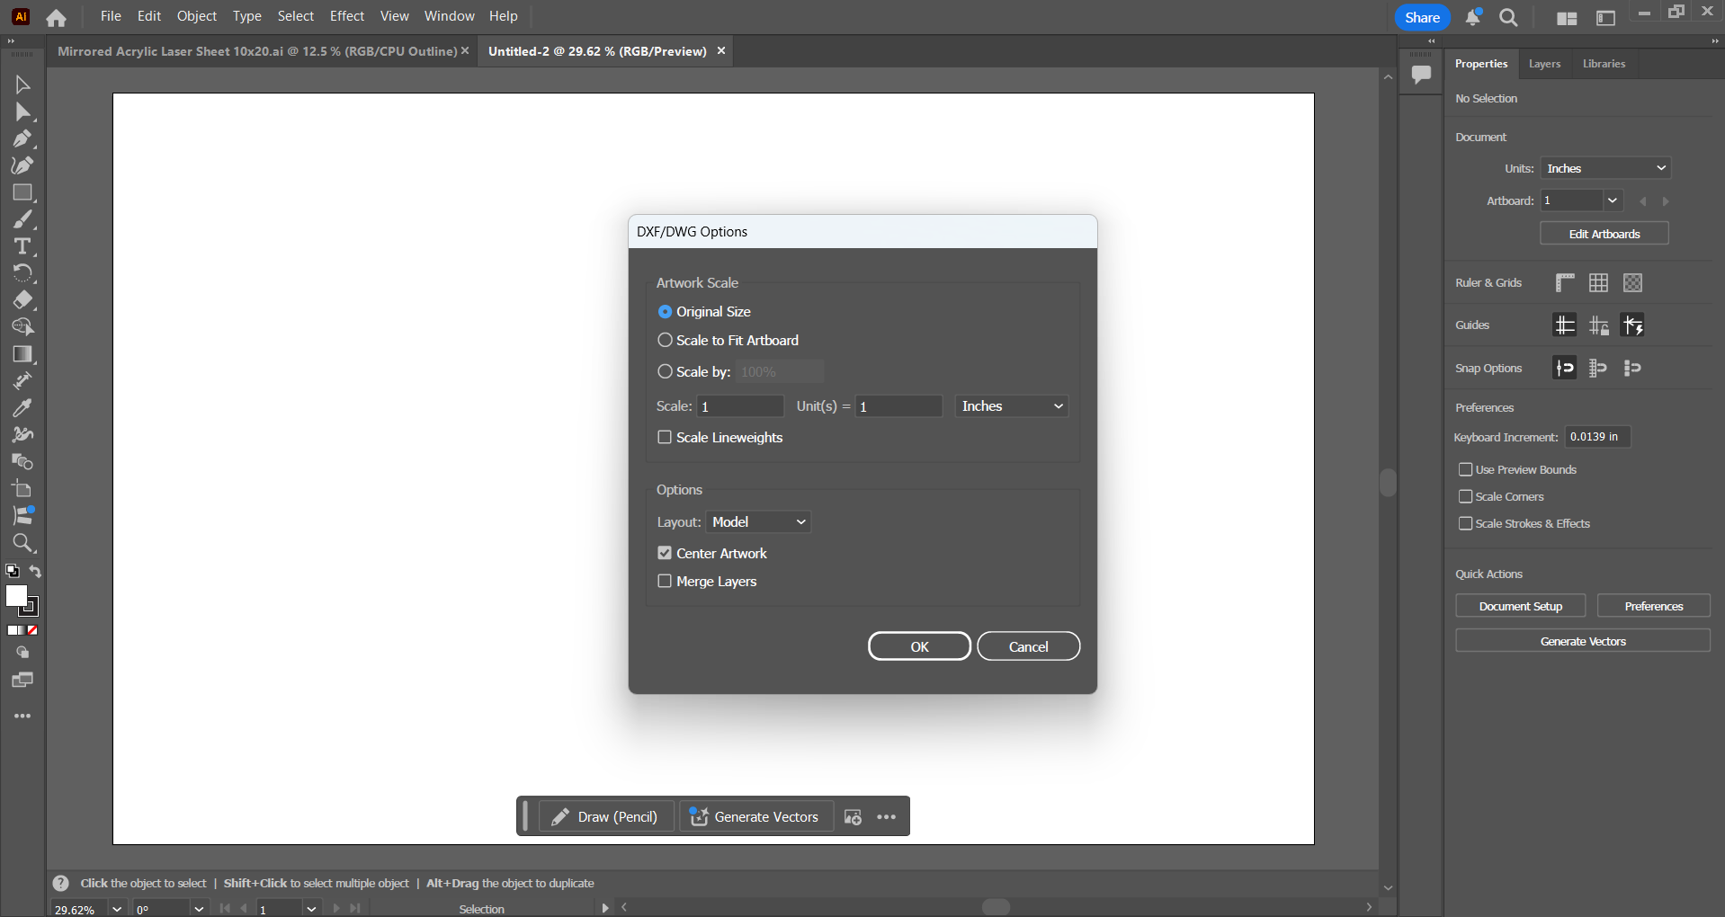The image size is (1725, 917).
Task: Click the Stroke color swatch
Action: pos(31,609)
